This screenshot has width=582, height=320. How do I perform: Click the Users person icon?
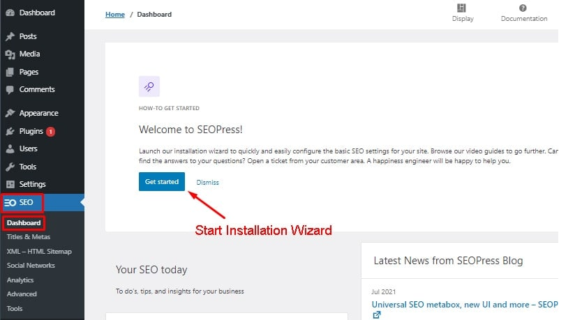10,148
